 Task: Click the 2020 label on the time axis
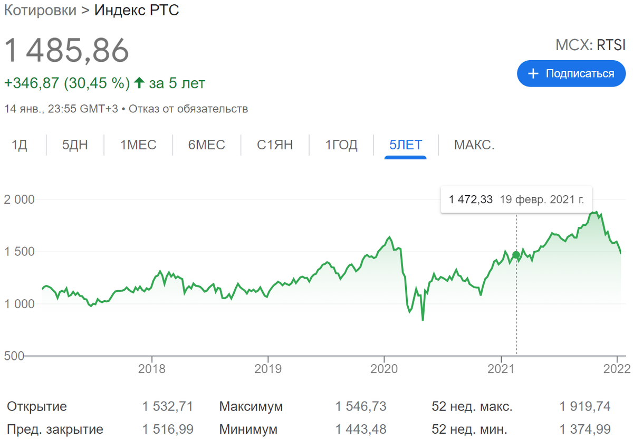pos(384,368)
